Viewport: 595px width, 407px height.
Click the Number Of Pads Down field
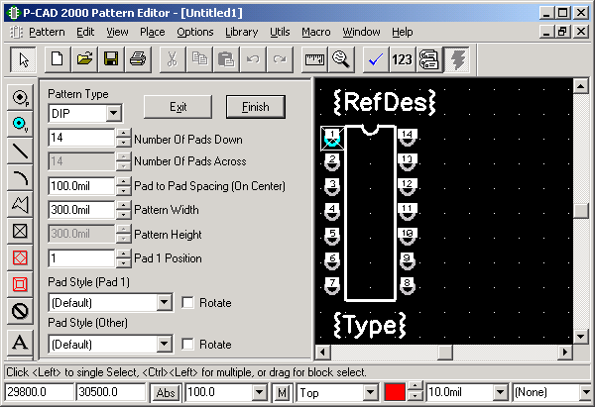(81, 138)
